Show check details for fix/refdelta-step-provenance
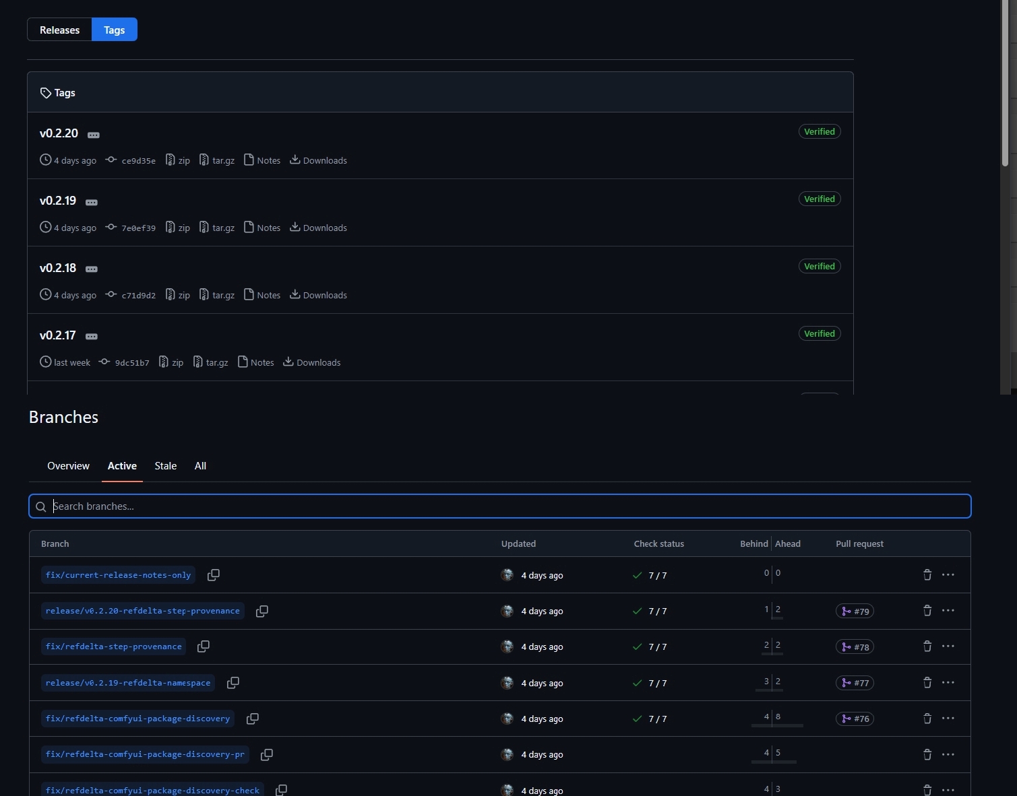The height and width of the screenshot is (796, 1017). 650,647
